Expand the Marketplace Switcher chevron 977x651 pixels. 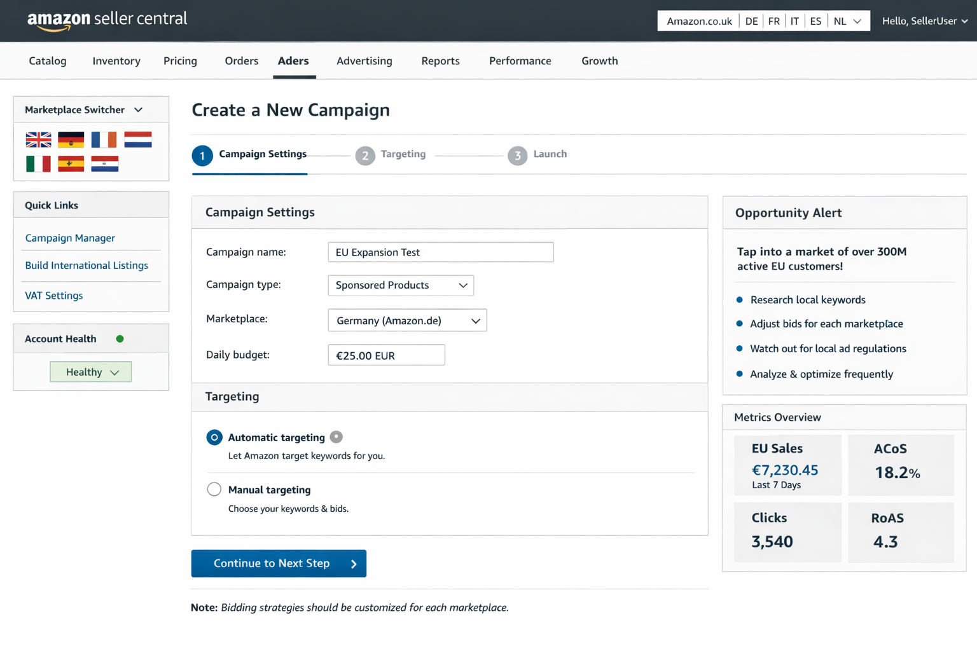(x=138, y=110)
